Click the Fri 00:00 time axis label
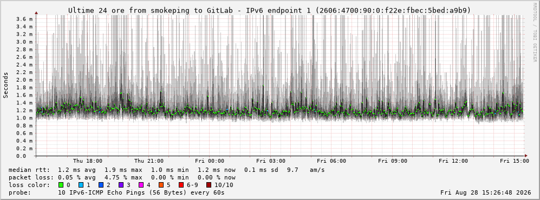This screenshot has width=540, height=200. (210, 161)
